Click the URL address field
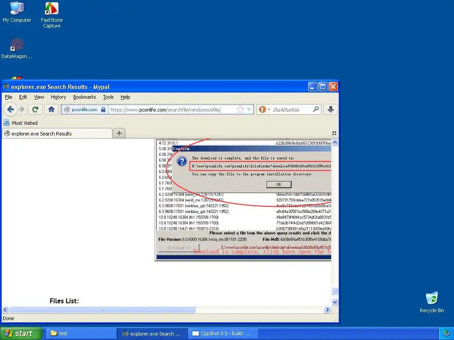This screenshot has width=454, height=340. pyautogui.click(x=172, y=110)
